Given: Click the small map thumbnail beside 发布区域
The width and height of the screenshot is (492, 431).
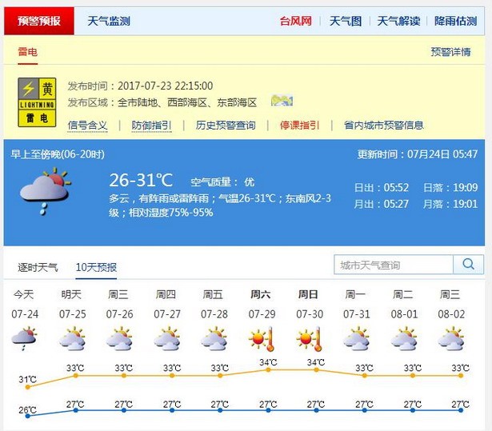Looking at the screenshot, I should [282, 102].
